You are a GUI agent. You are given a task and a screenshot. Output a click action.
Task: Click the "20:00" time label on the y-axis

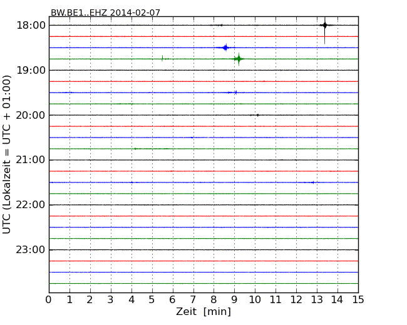pyautogui.click(x=31, y=115)
